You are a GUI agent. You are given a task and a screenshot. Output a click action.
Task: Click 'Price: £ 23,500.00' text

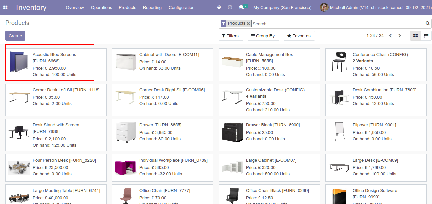pyautogui.click(x=50, y=168)
